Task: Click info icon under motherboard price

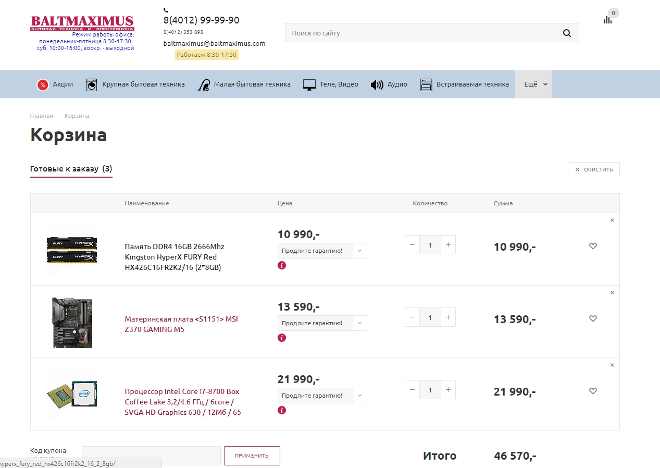Action: point(282,338)
